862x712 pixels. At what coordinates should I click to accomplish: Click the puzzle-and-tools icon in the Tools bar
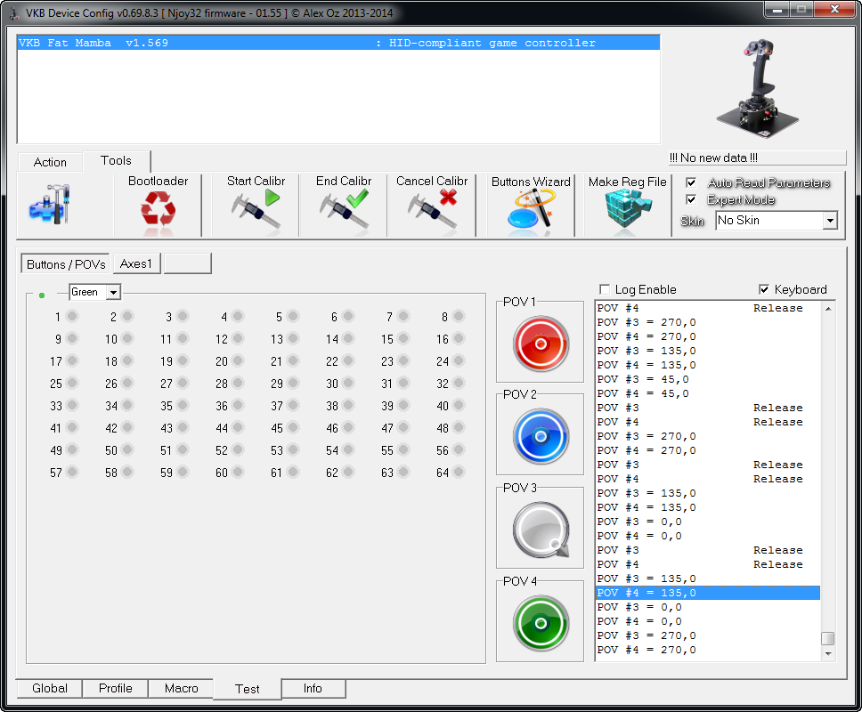pos(50,205)
